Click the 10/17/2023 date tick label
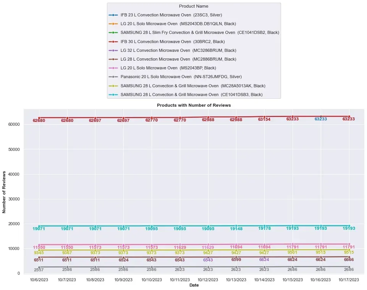Image resolution: width=367 pixels, height=290 pixels. pos(349,280)
